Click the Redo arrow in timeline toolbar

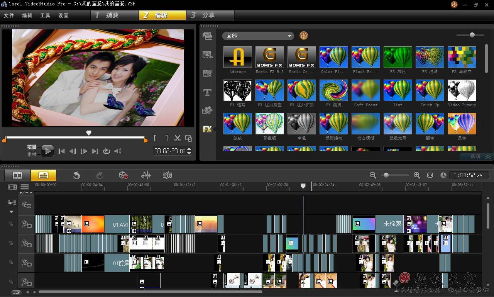point(100,175)
